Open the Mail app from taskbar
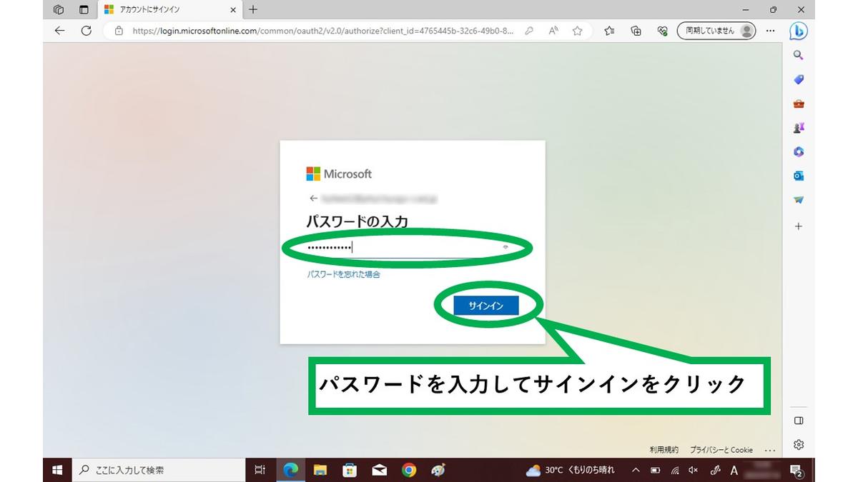858x482 pixels. 380,470
